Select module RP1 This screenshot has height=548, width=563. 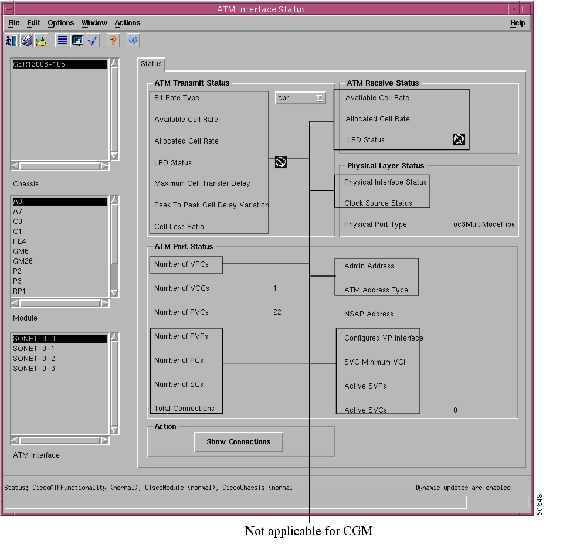coord(59,291)
